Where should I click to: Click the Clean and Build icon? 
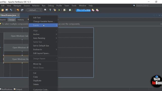(55, 10)
